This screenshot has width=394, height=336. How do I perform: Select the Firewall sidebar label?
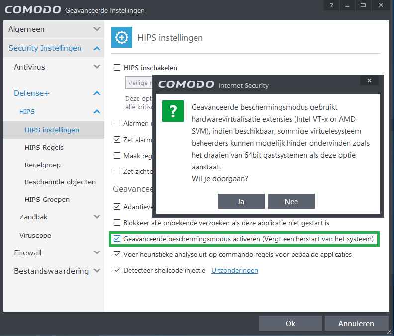(x=28, y=253)
